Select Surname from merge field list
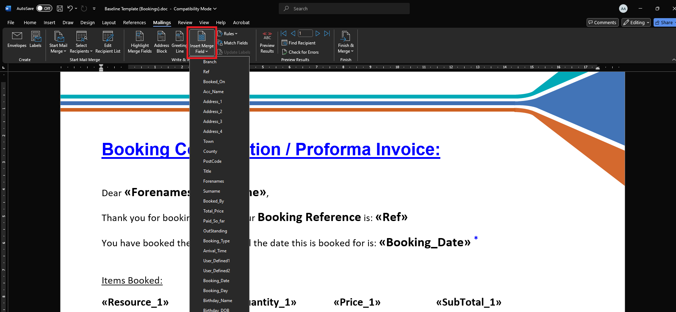This screenshot has width=676, height=312. (211, 191)
